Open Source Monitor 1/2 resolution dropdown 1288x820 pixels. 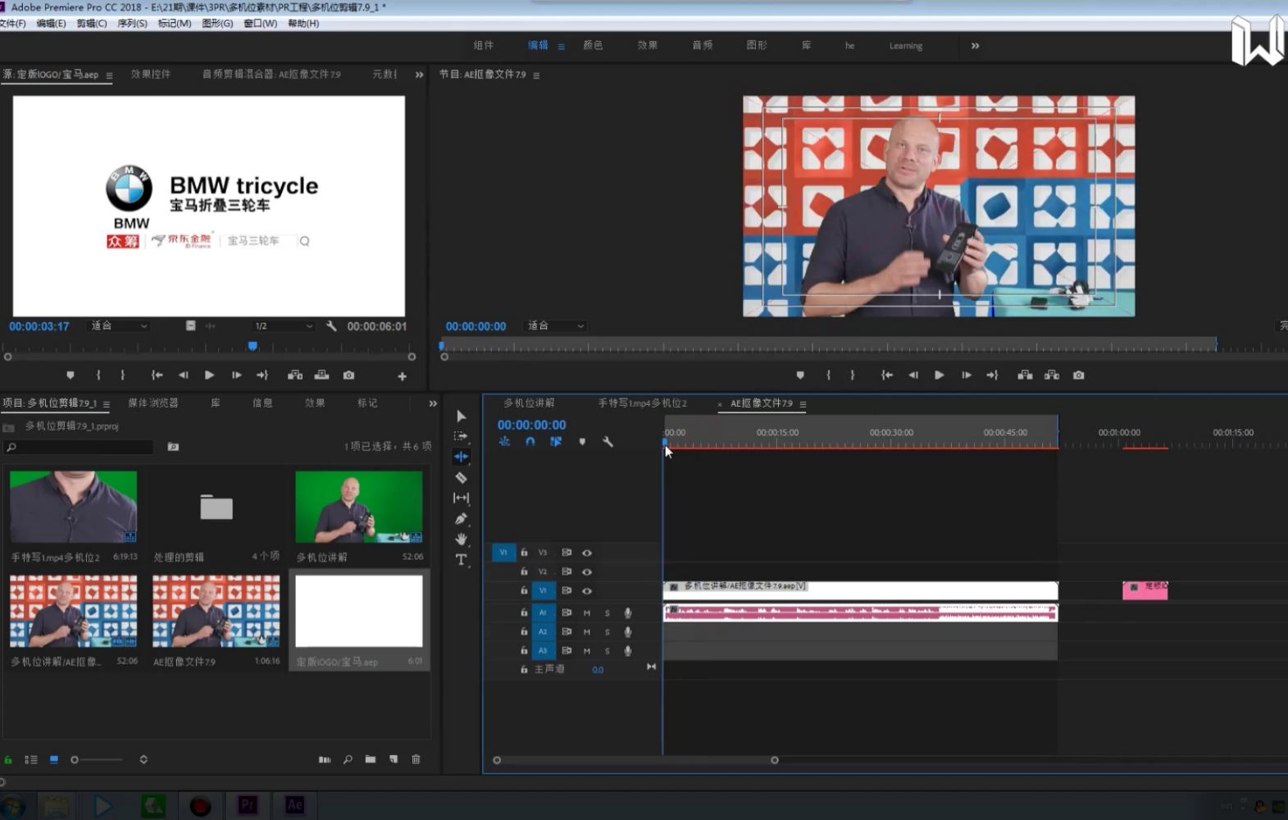[x=283, y=326]
